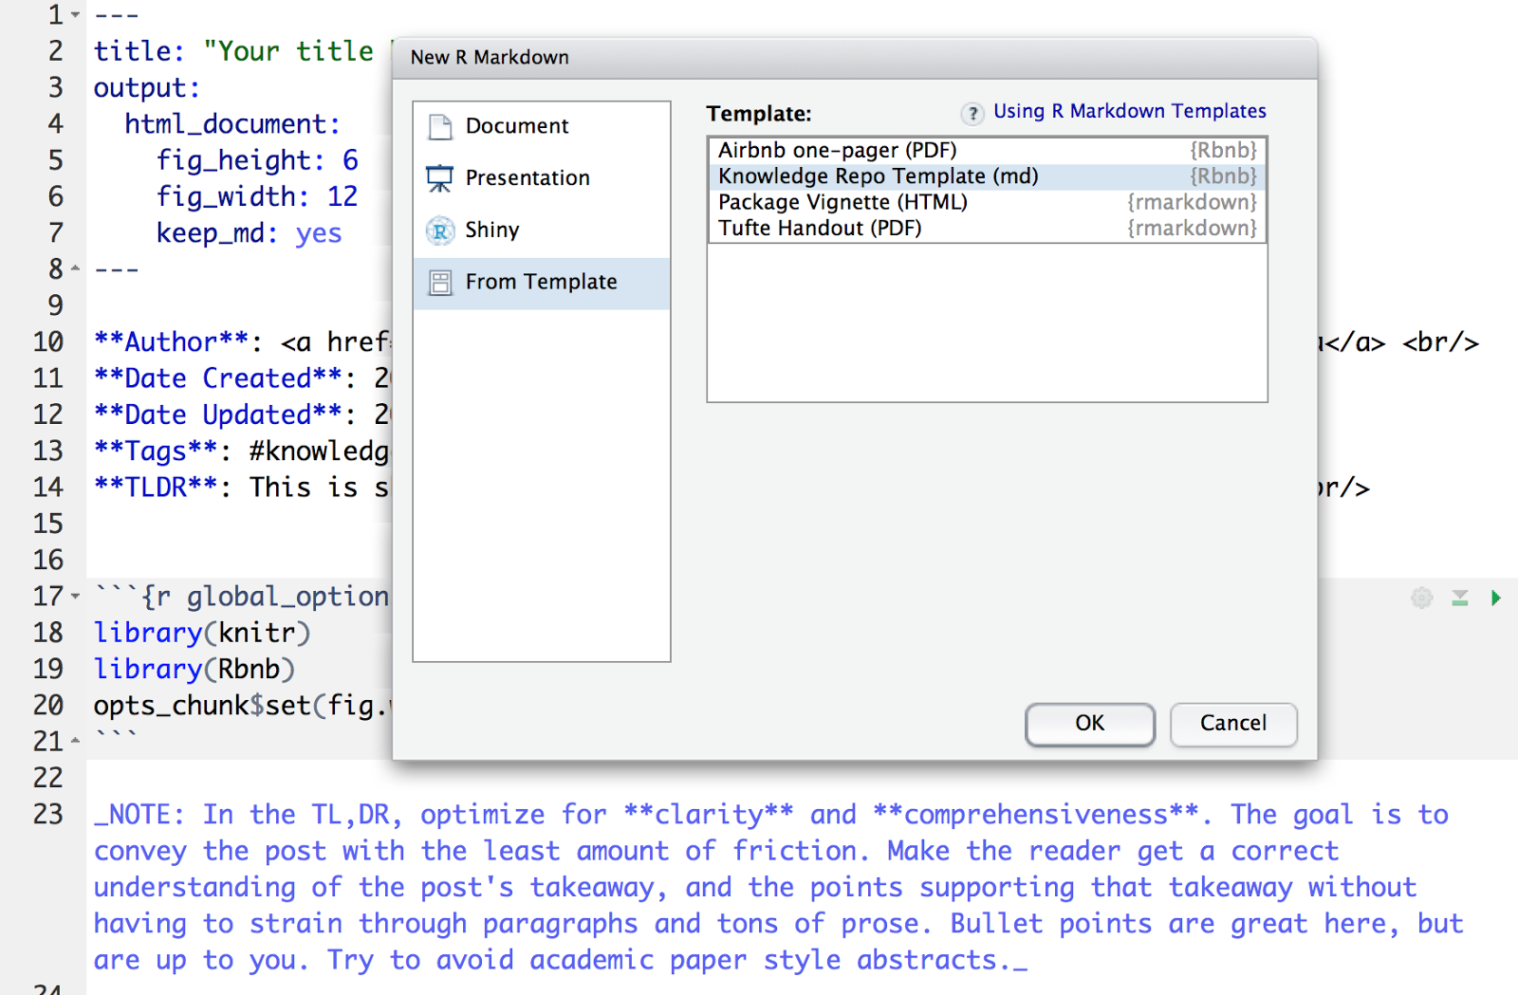The width and height of the screenshot is (1518, 995).
Task: Click the title: line in editor
Action: coord(233,51)
